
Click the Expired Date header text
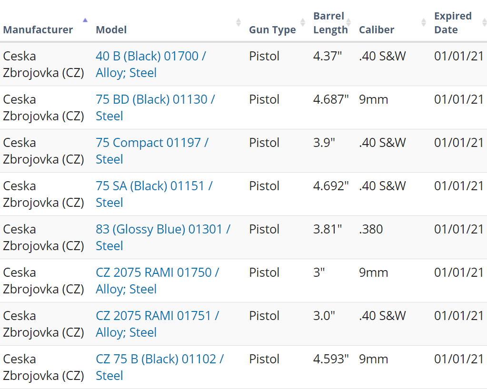tap(453, 23)
